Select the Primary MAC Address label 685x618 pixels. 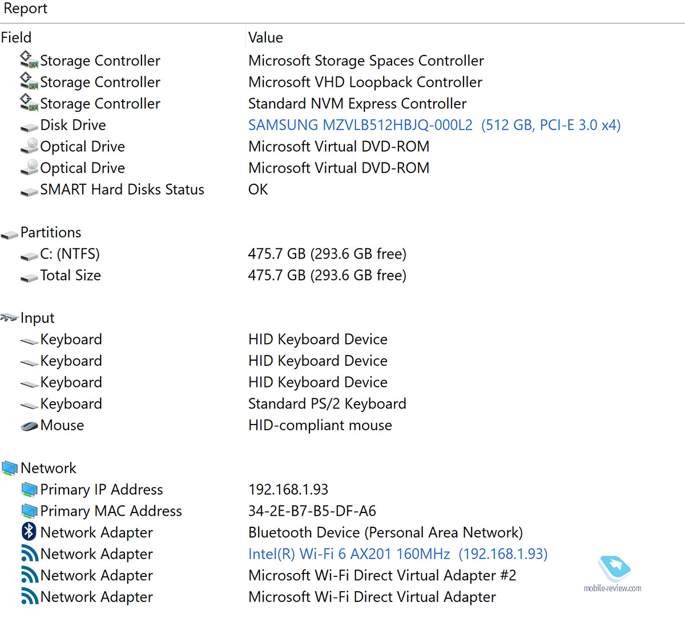click(x=111, y=511)
